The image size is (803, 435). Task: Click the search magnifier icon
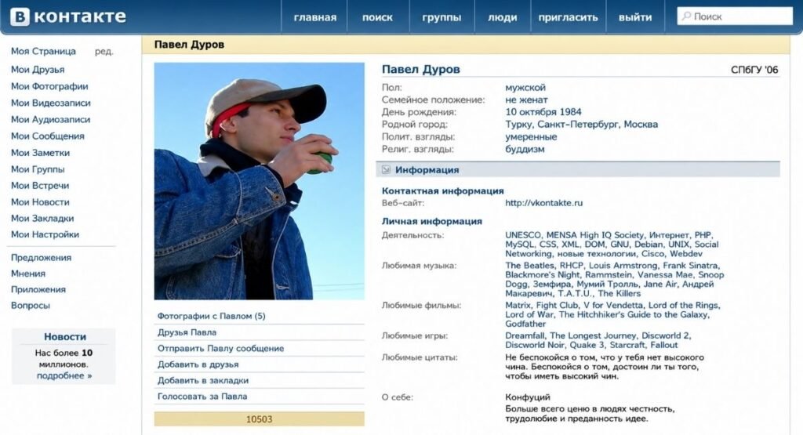click(687, 16)
